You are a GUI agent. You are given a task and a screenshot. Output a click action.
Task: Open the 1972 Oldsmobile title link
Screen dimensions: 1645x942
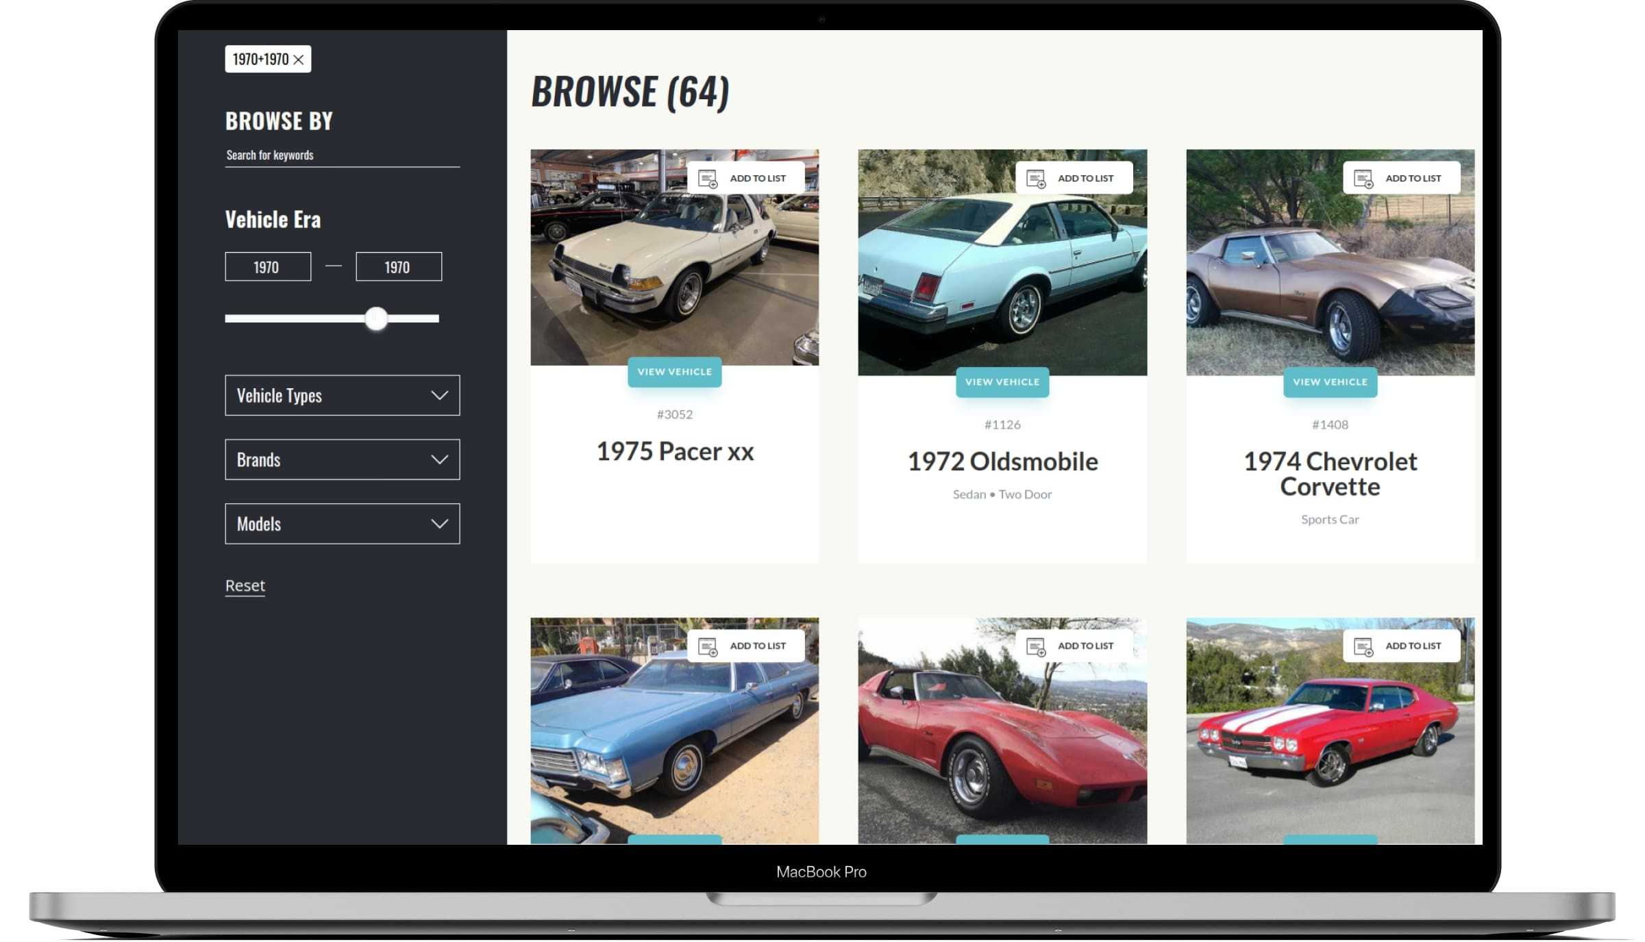pyautogui.click(x=1002, y=461)
